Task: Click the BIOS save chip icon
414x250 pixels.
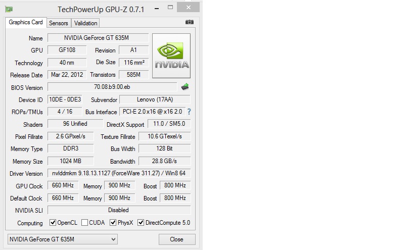Action: click(x=185, y=87)
